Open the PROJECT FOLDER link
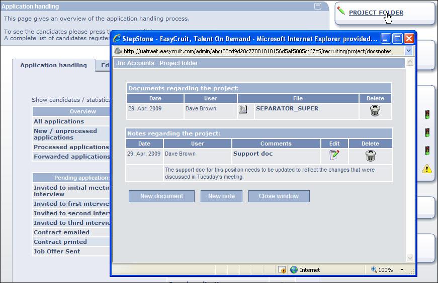Image resolution: width=438 pixels, height=283 pixels. click(376, 13)
